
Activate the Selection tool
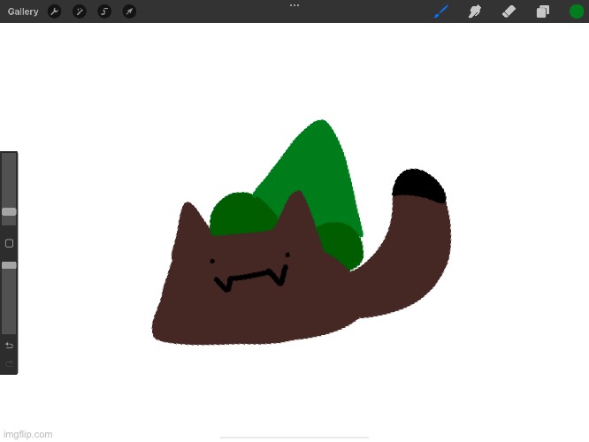[104, 11]
